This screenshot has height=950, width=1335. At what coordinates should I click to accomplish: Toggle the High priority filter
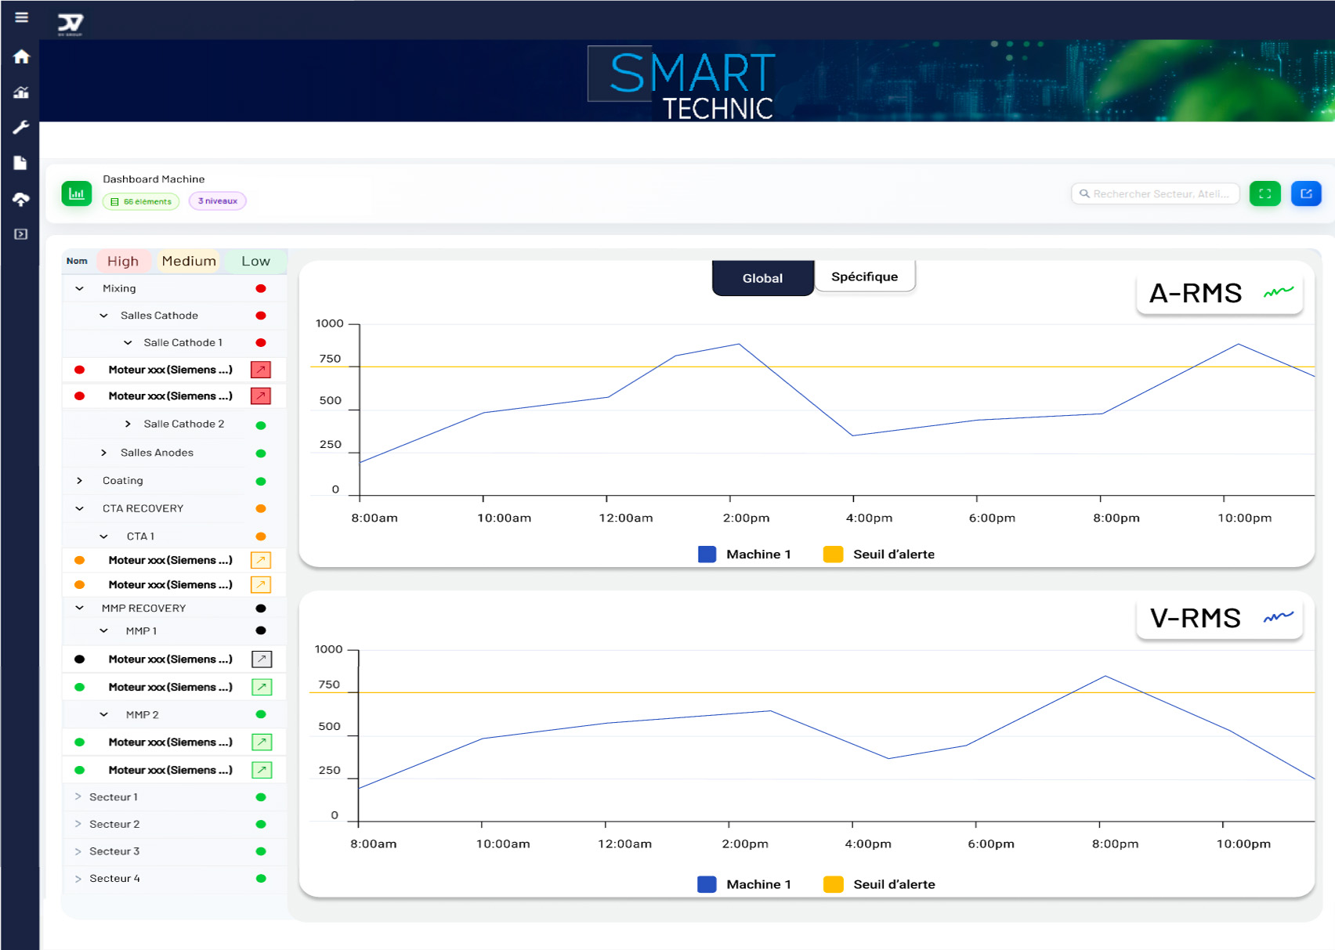(x=123, y=261)
